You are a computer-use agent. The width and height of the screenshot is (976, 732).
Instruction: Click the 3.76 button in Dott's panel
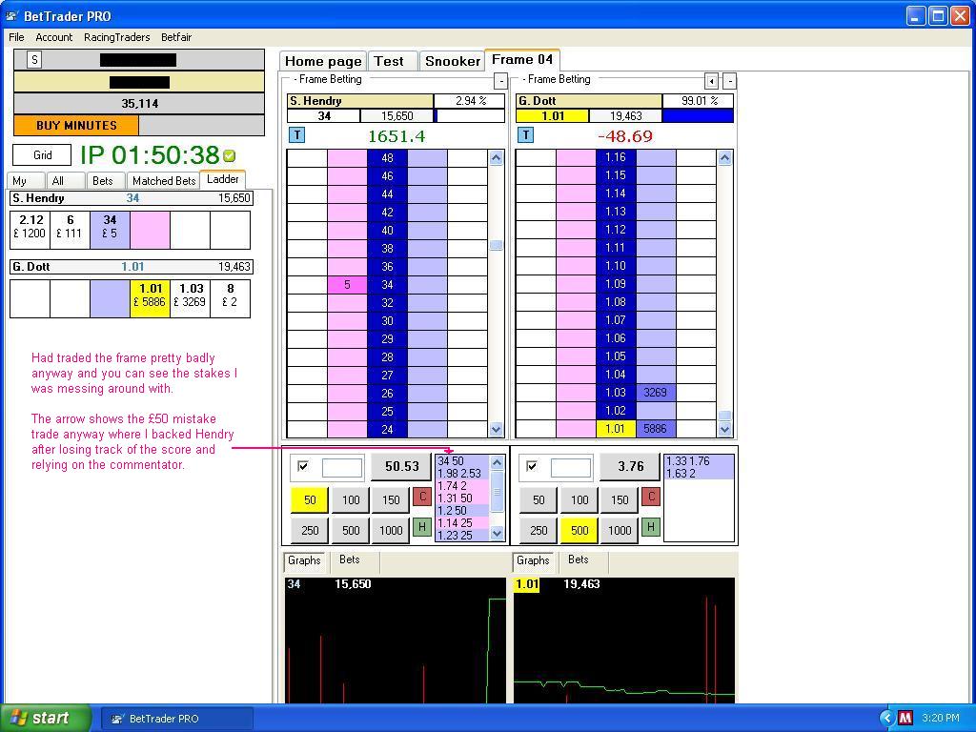(631, 467)
